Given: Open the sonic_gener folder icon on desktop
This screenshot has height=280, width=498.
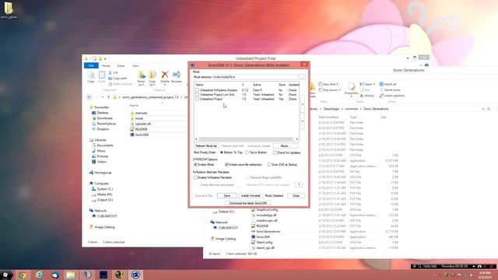Looking at the screenshot, I should [x=9, y=10].
